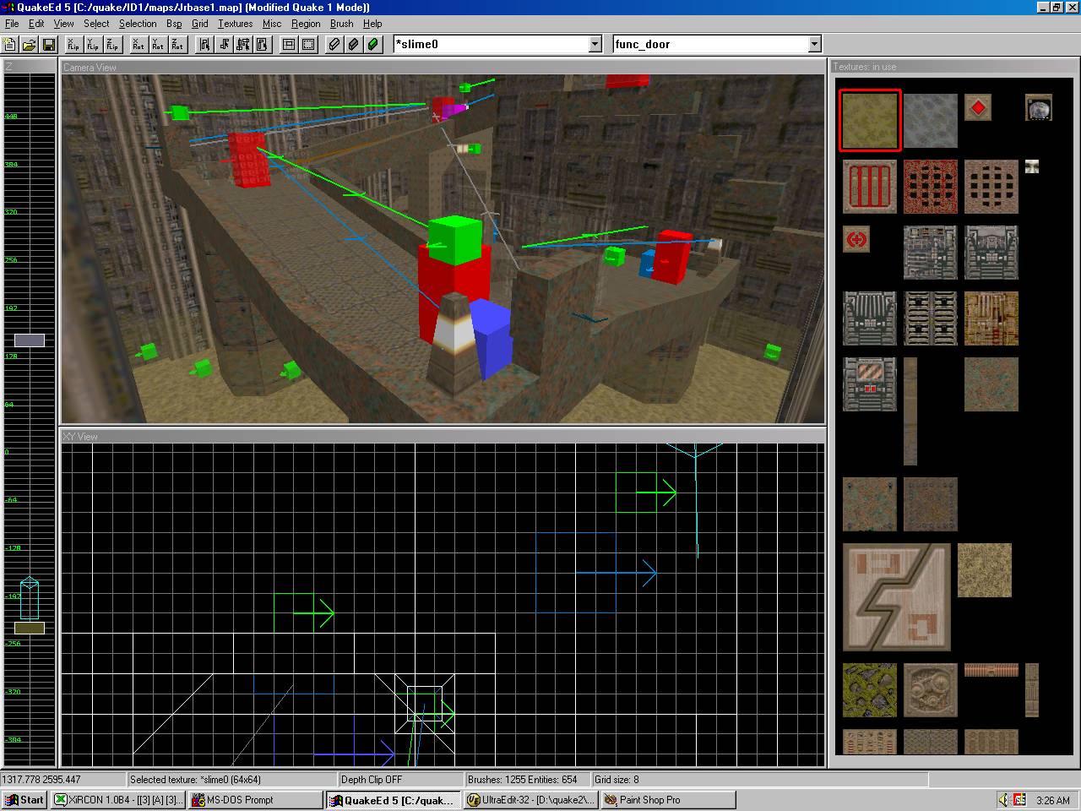Viewport: 1081px width, 811px height.
Task: Click the green brush icon in toolbar
Action: tap(373, 45)
